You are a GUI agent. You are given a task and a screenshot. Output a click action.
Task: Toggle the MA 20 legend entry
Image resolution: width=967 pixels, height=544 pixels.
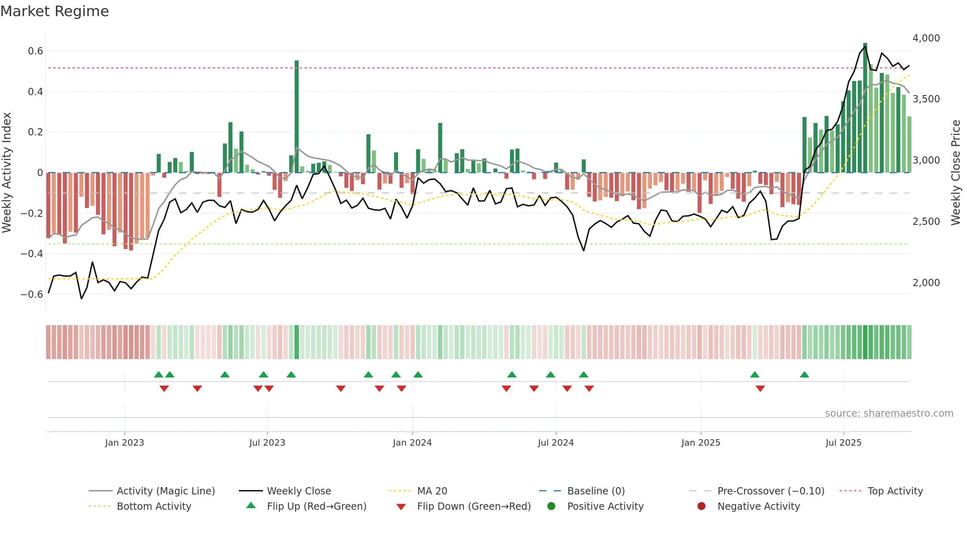pyautogui.click(x=418, y=491)
